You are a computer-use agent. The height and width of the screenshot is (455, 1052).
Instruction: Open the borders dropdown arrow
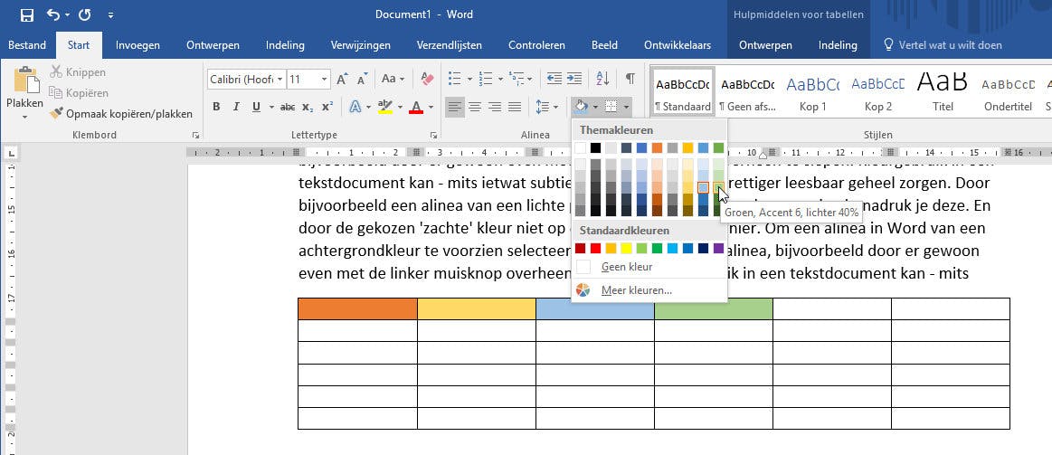[x=626, y=107]
